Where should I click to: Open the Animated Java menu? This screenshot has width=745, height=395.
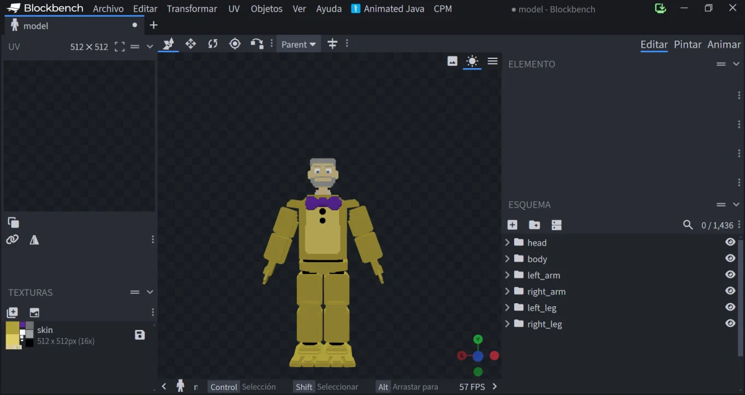pyautogui.click(x=387, y=9)
